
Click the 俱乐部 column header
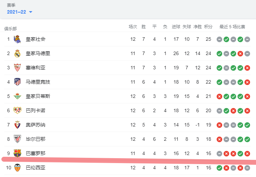click(x=10, y=29)
